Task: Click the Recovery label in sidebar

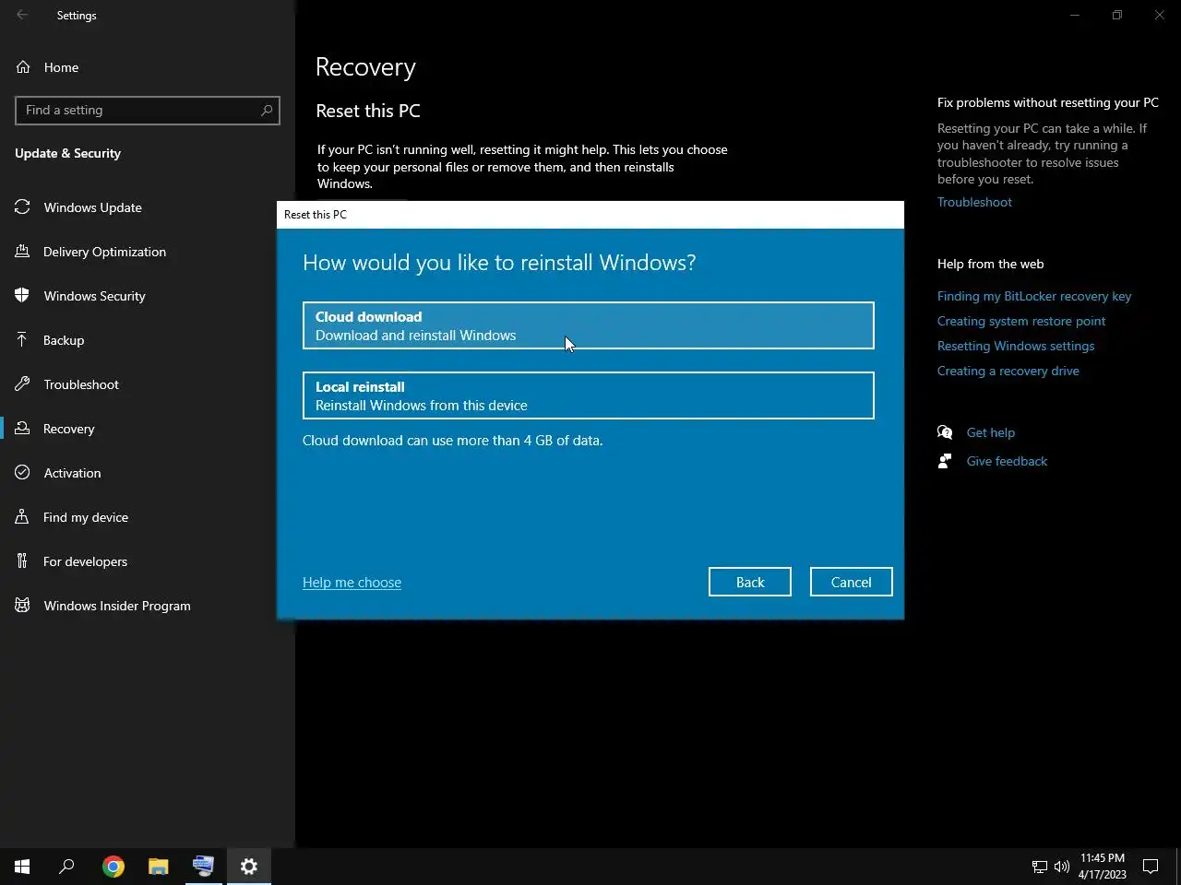Action: click(x=69, y=429)
